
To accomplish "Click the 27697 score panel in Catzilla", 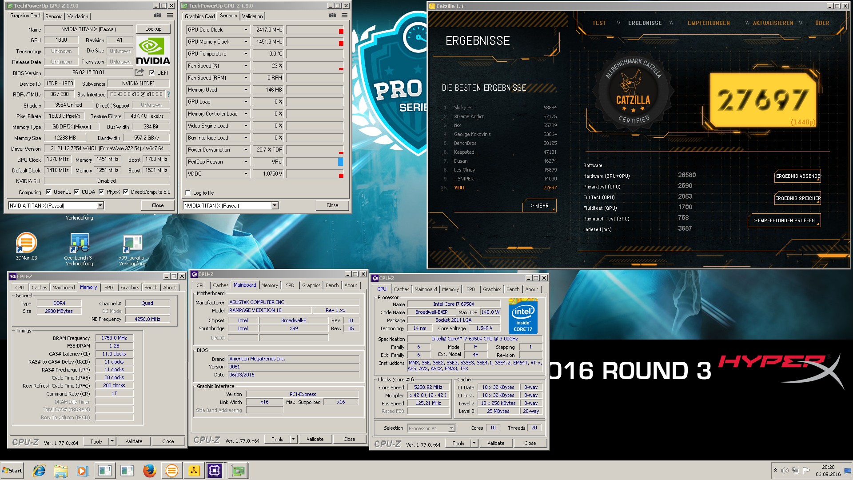I will [x=762, y=100].
